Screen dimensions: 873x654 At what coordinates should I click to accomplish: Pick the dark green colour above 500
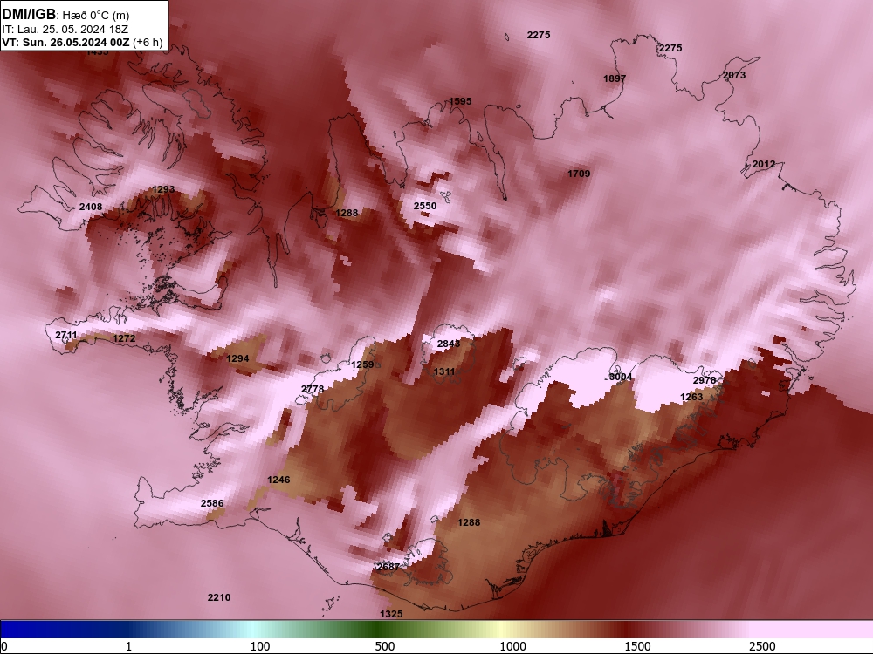point(379,629)
